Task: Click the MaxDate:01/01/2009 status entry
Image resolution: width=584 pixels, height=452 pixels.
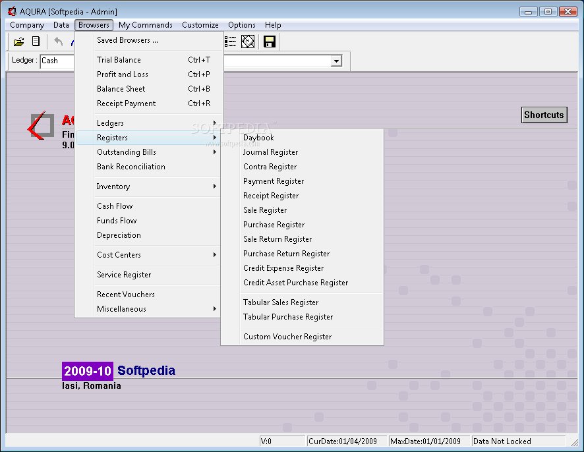Action: [429, 441]
